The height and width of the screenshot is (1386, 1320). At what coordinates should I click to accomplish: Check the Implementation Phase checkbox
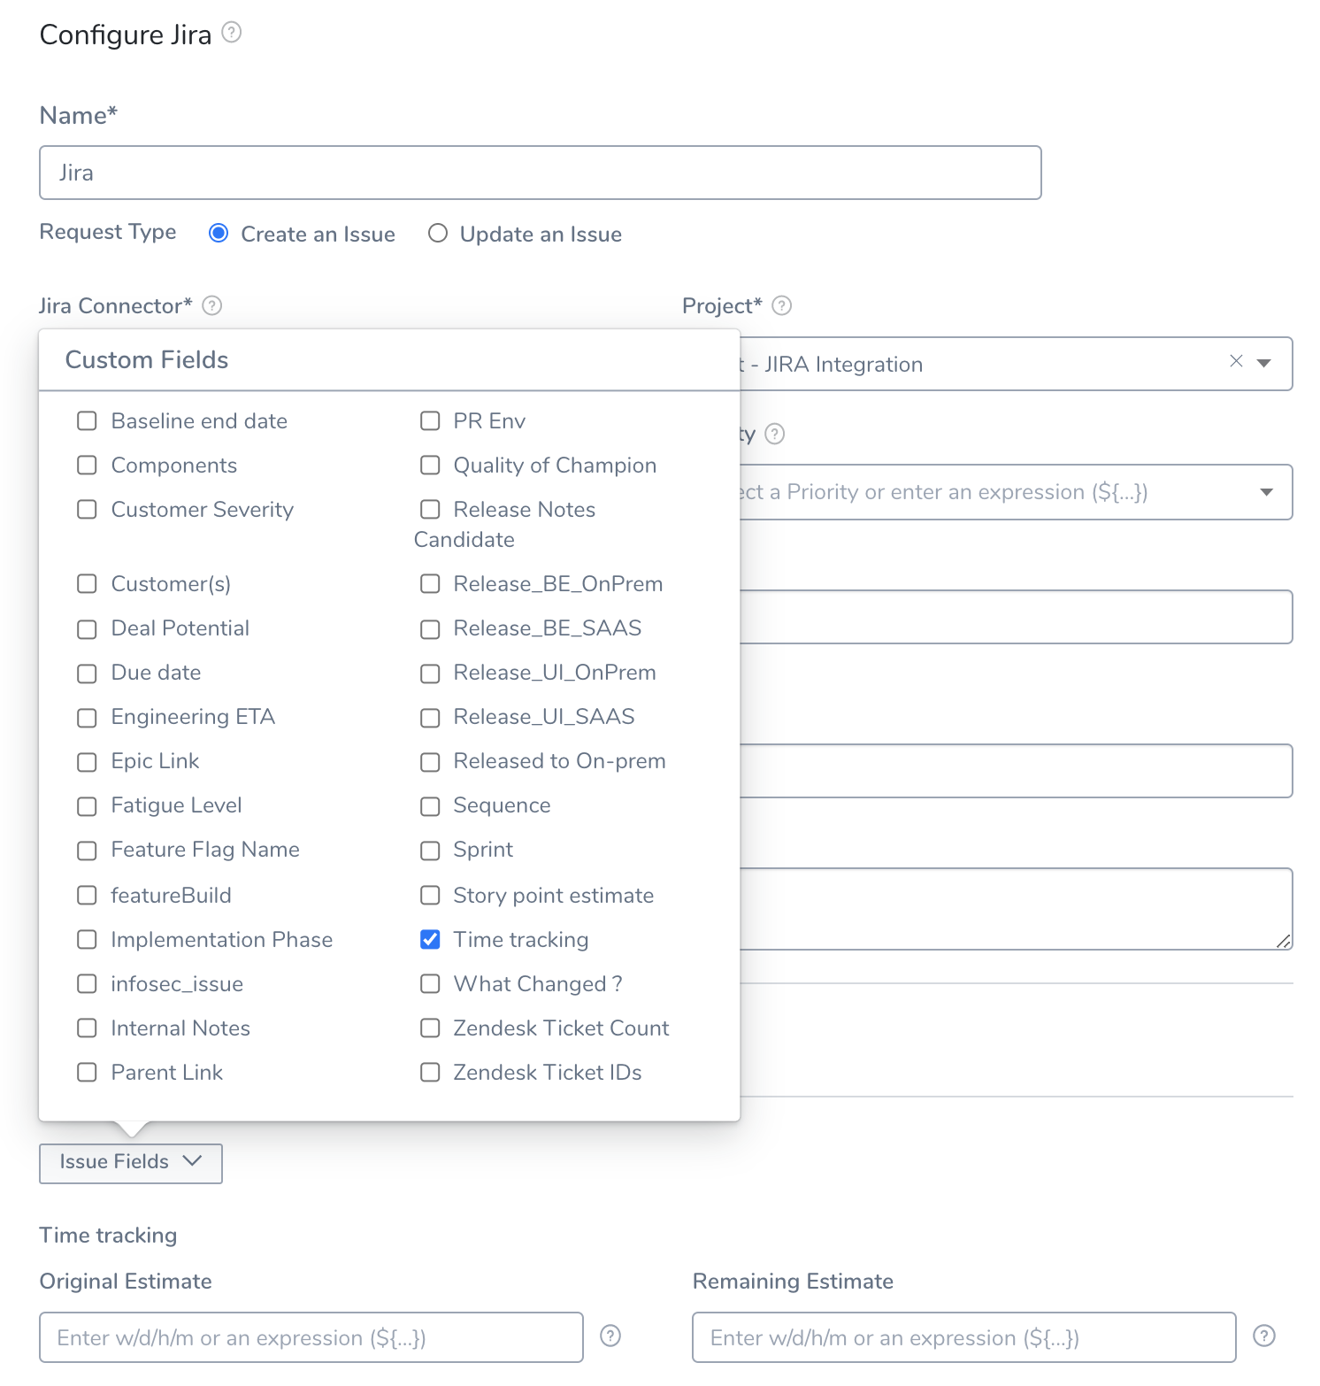(x=87, y=939)
